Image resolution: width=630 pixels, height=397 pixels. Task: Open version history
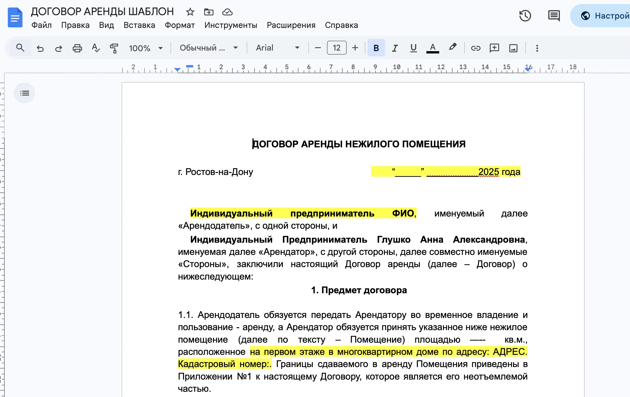pos(525,16)
